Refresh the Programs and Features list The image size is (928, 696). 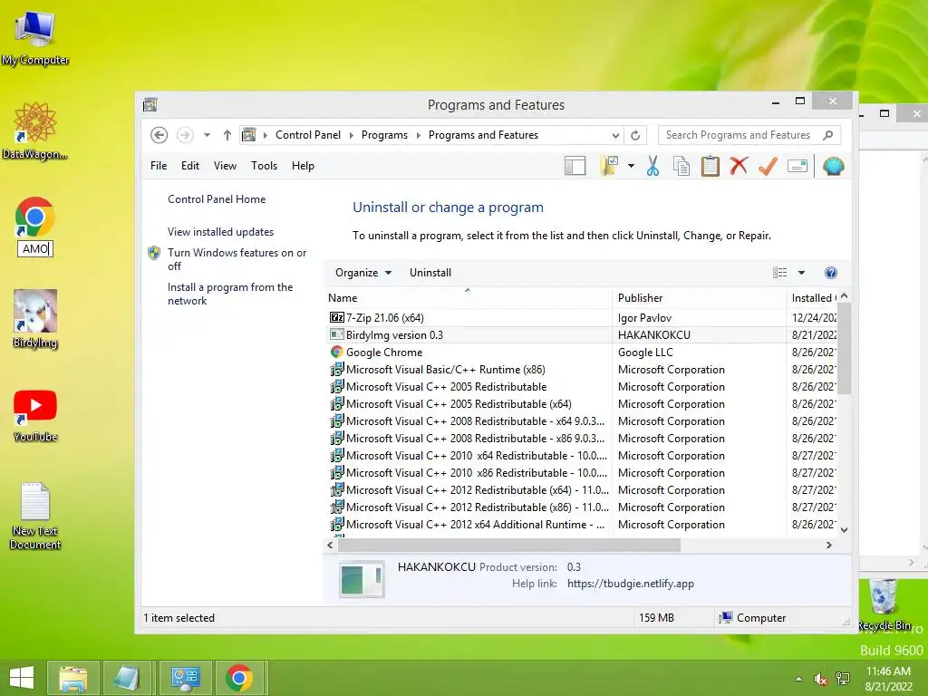coord(635,135)
